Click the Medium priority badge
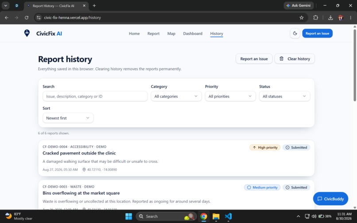The height and width of the screenshot is (223, 357). click(262, 188)
